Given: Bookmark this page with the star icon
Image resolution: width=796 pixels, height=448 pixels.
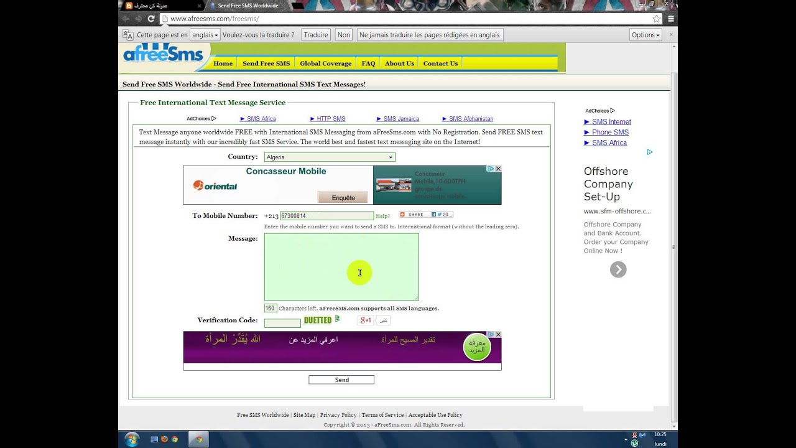Looking at the screenshot, I should (657, 19).
